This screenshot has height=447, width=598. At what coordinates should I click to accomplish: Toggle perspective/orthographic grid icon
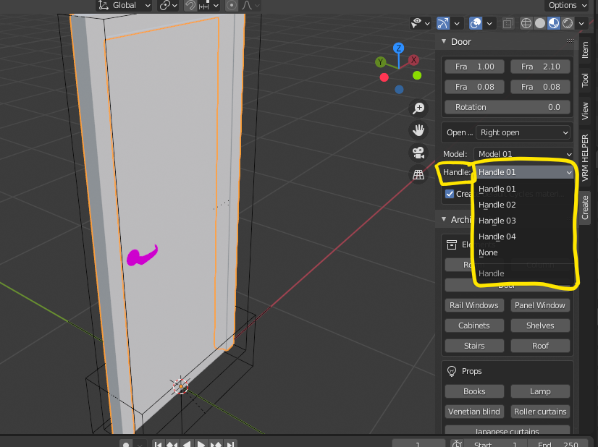tap(418, 174)
